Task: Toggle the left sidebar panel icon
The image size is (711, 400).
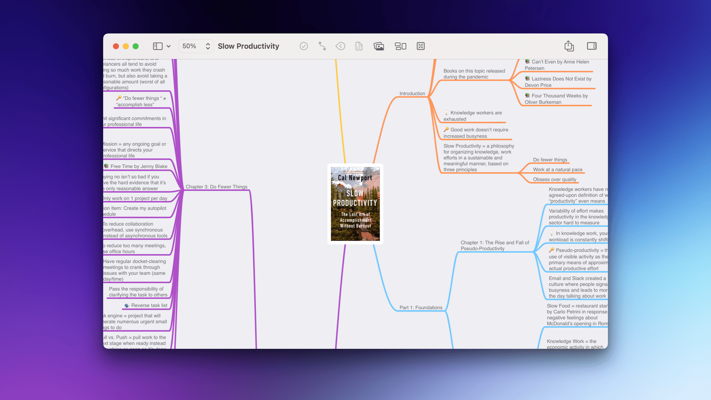Action: (158, 46)
